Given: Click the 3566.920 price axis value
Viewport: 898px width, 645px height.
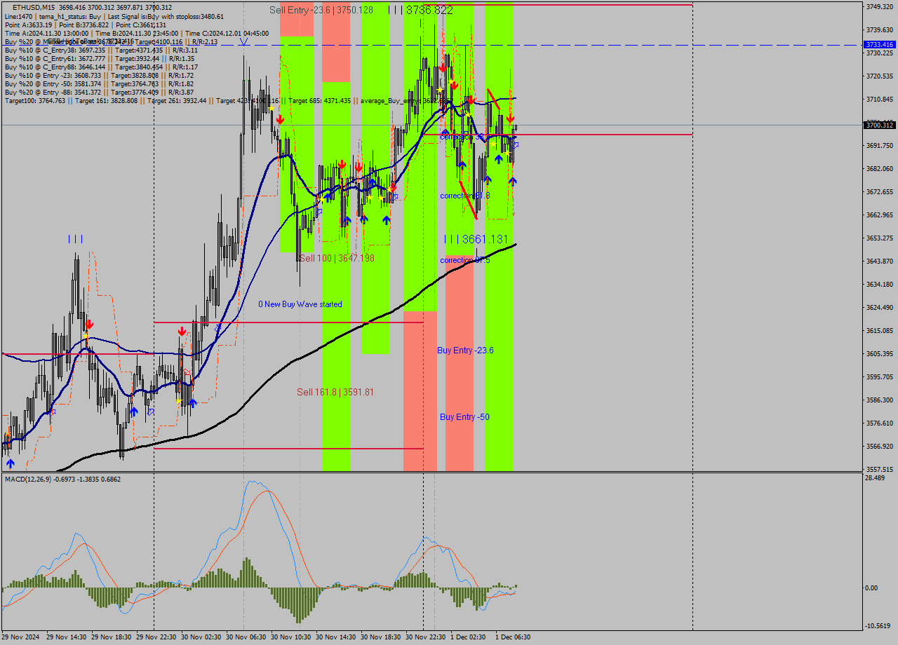Looking at the screenshot, I should coord(880,446).
